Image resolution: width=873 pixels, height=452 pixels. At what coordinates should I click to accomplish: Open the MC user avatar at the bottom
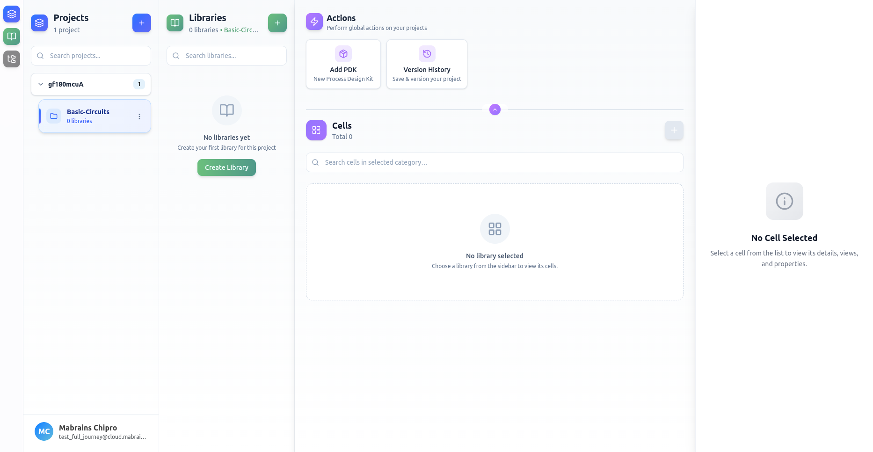[x=44, y=431]
